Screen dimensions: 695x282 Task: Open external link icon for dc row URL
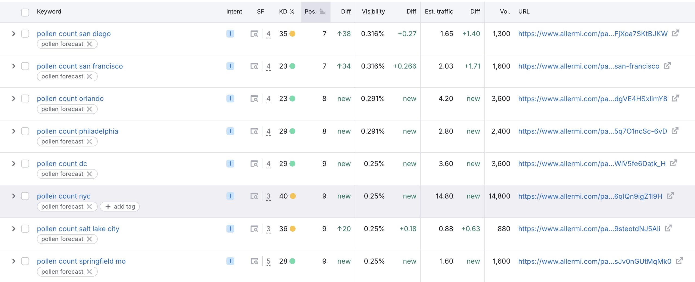click(x=673, y=163)
